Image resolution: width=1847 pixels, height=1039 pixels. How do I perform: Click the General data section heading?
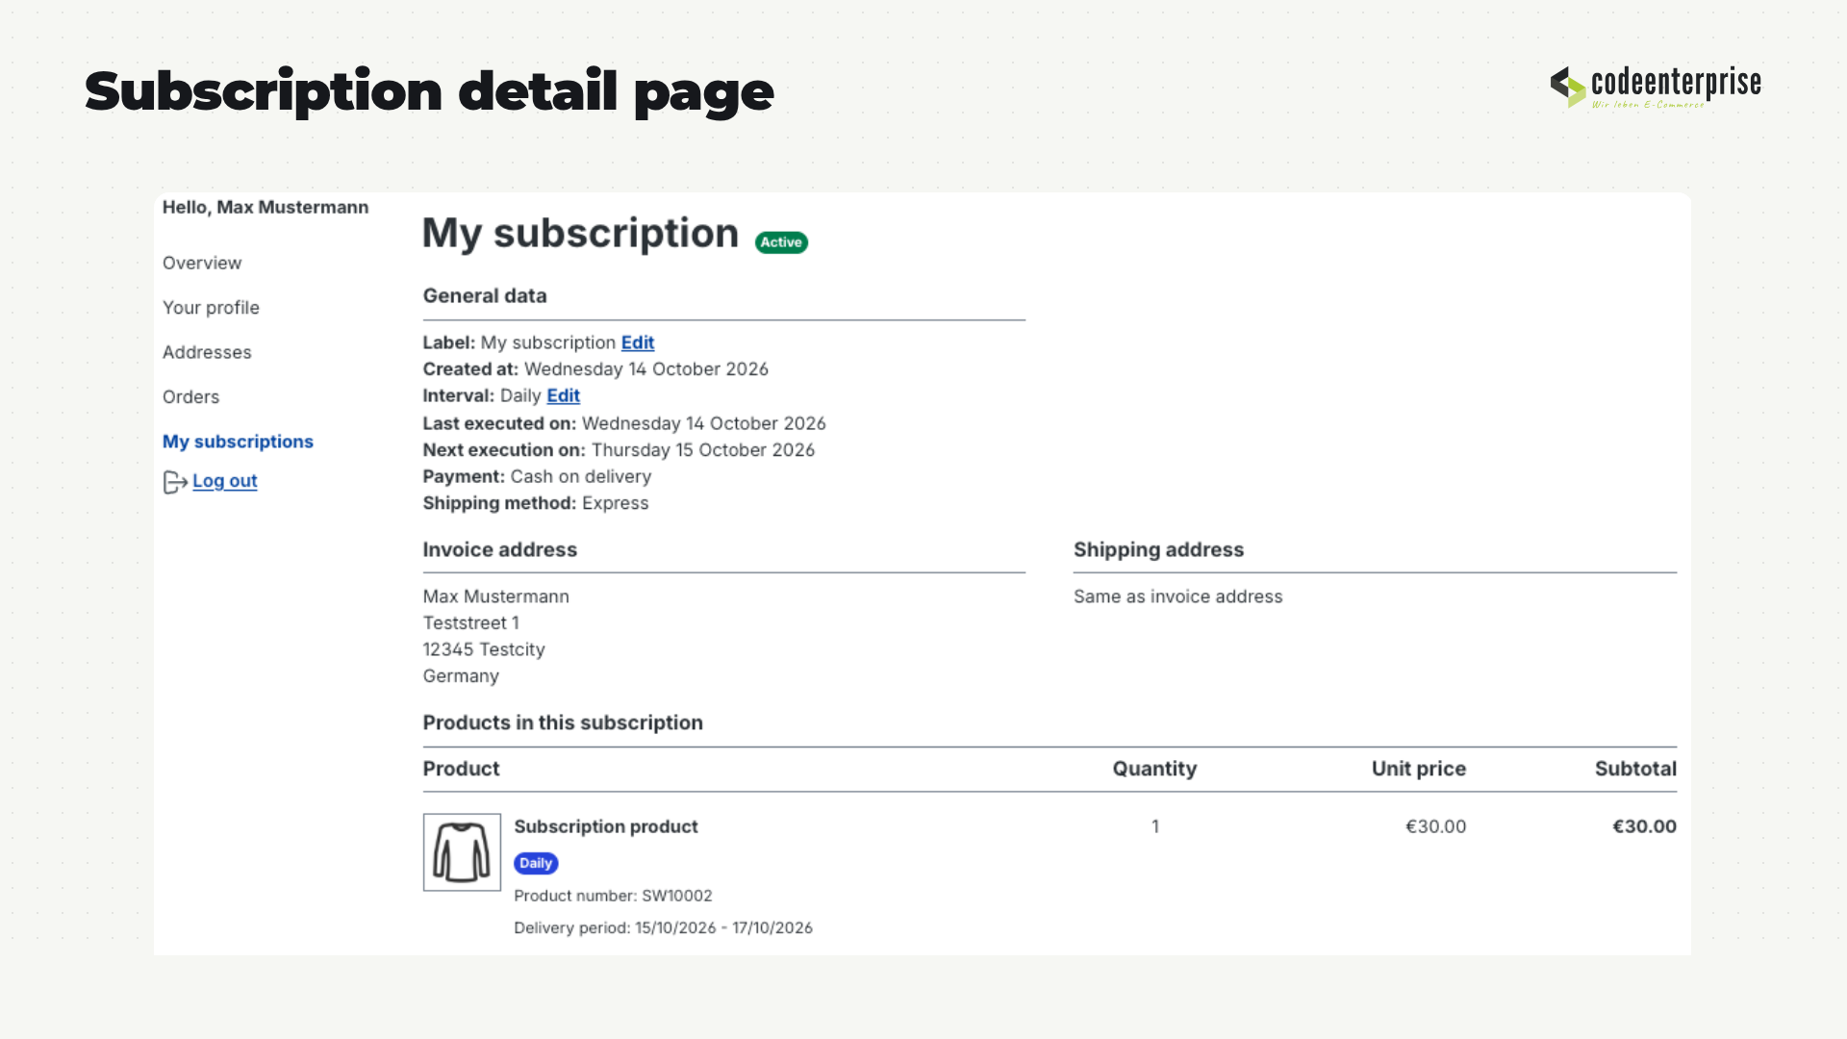pos(485,296)
